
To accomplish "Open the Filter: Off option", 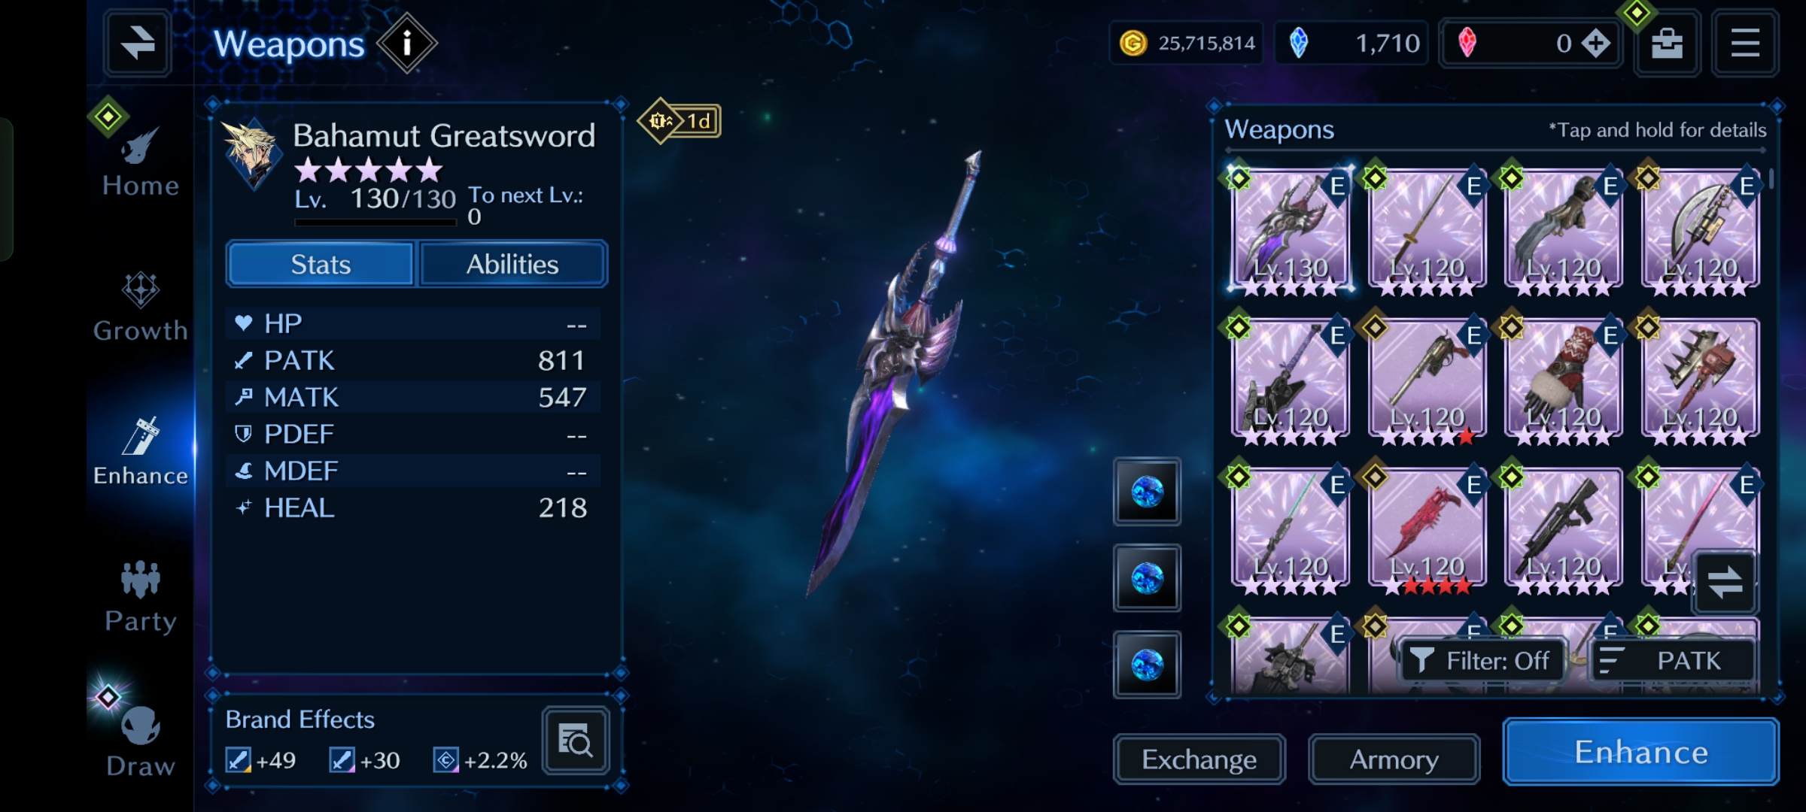I will pyautogui.click(x=1481, y=661).
